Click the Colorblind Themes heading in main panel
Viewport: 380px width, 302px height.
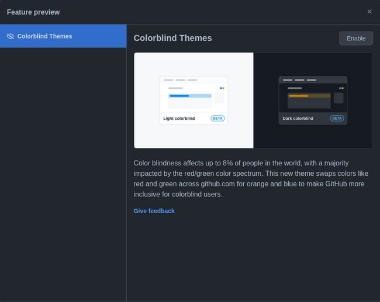coord(172,38)
